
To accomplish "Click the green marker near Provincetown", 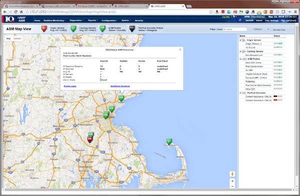I will coord(169,141).
